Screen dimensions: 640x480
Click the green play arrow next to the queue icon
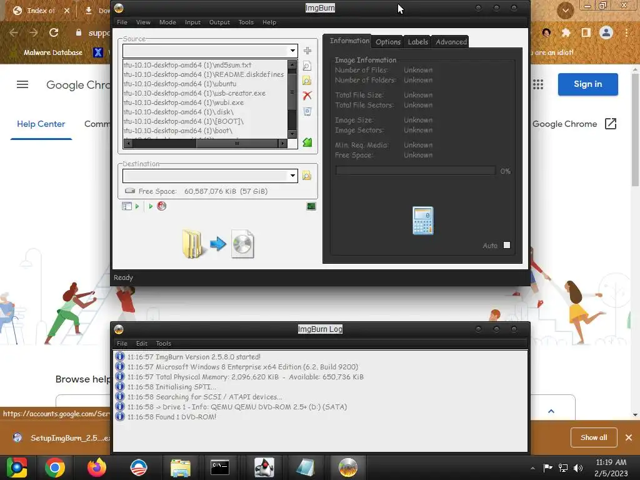[137, 206]
